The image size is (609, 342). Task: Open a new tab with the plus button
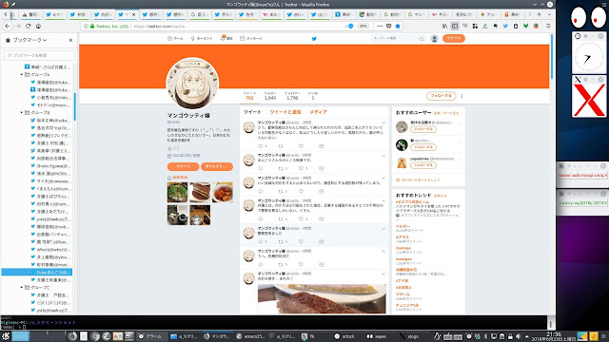tap(539, 14)
